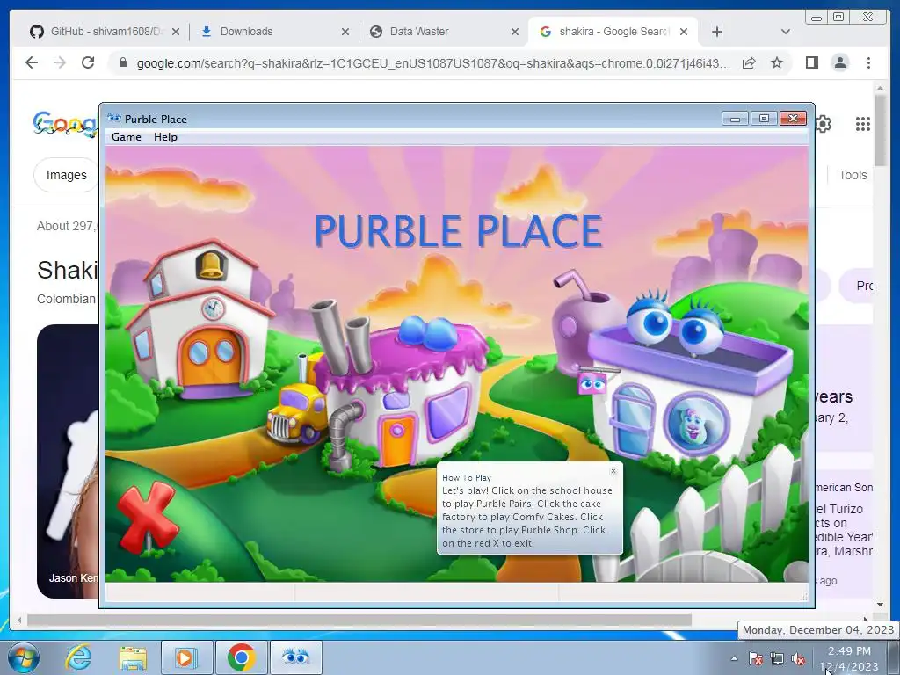Image resolution: width=900 pixels, height=675 pixels.
Task: Open the muted volume tray icon
Action: pyautogui.click(x=798, y=658)
